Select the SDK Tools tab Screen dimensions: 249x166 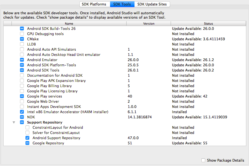coord(122,4)
